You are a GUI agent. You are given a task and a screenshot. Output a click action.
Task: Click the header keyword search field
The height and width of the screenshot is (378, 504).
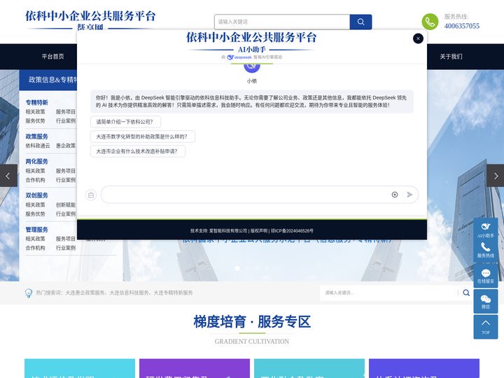click(x=282, y=22)
